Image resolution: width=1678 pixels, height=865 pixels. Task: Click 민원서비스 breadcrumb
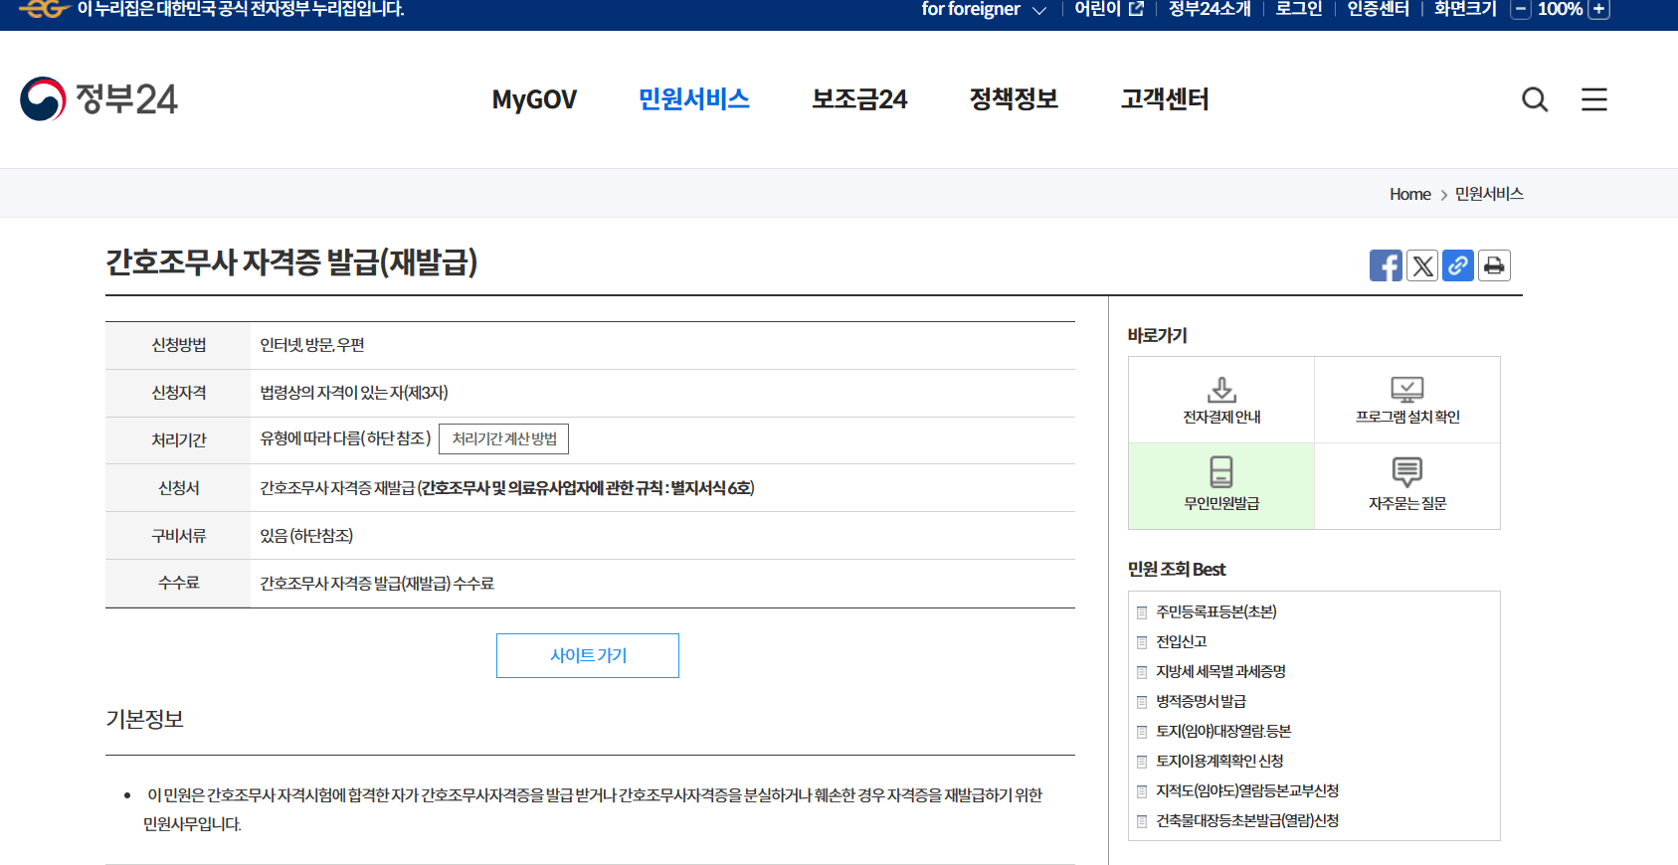coord(1489,194)
